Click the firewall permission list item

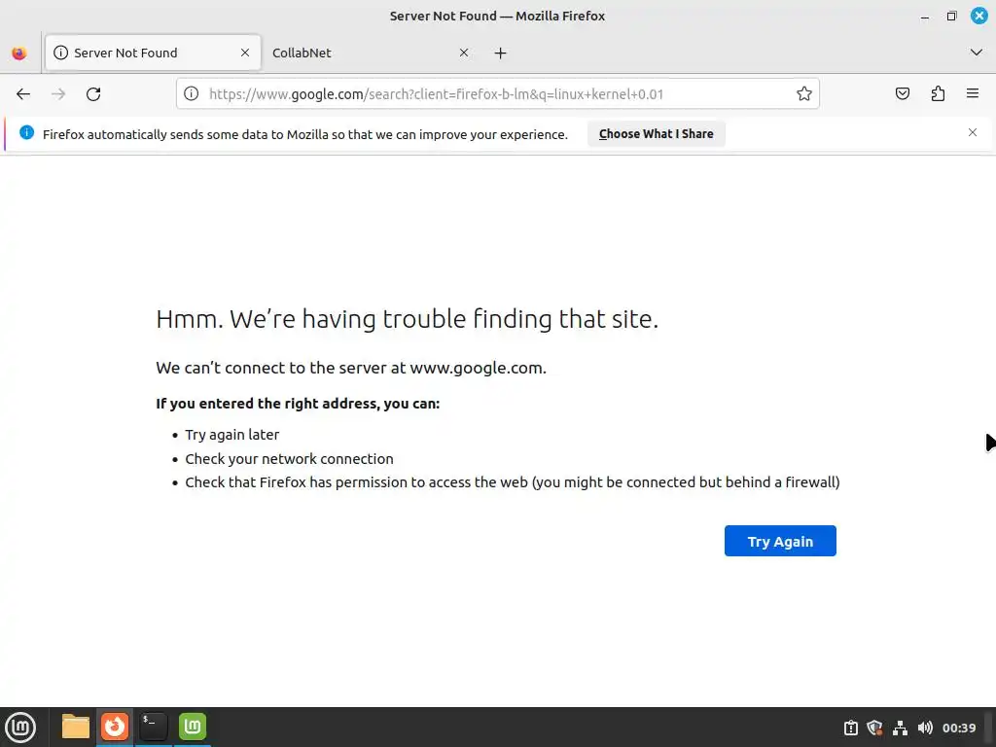[x=512, y=482]
